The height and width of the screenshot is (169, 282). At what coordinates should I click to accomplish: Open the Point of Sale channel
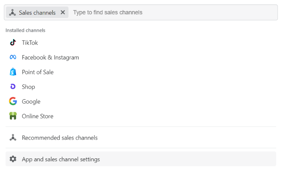tap(38, 72)
